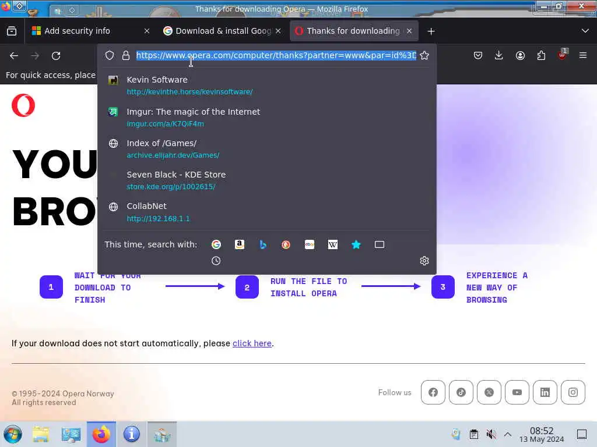Screen dimensions: 597x447
Task: Choose Seven Black - KDE Store suggestion
Action: point(266,180)
